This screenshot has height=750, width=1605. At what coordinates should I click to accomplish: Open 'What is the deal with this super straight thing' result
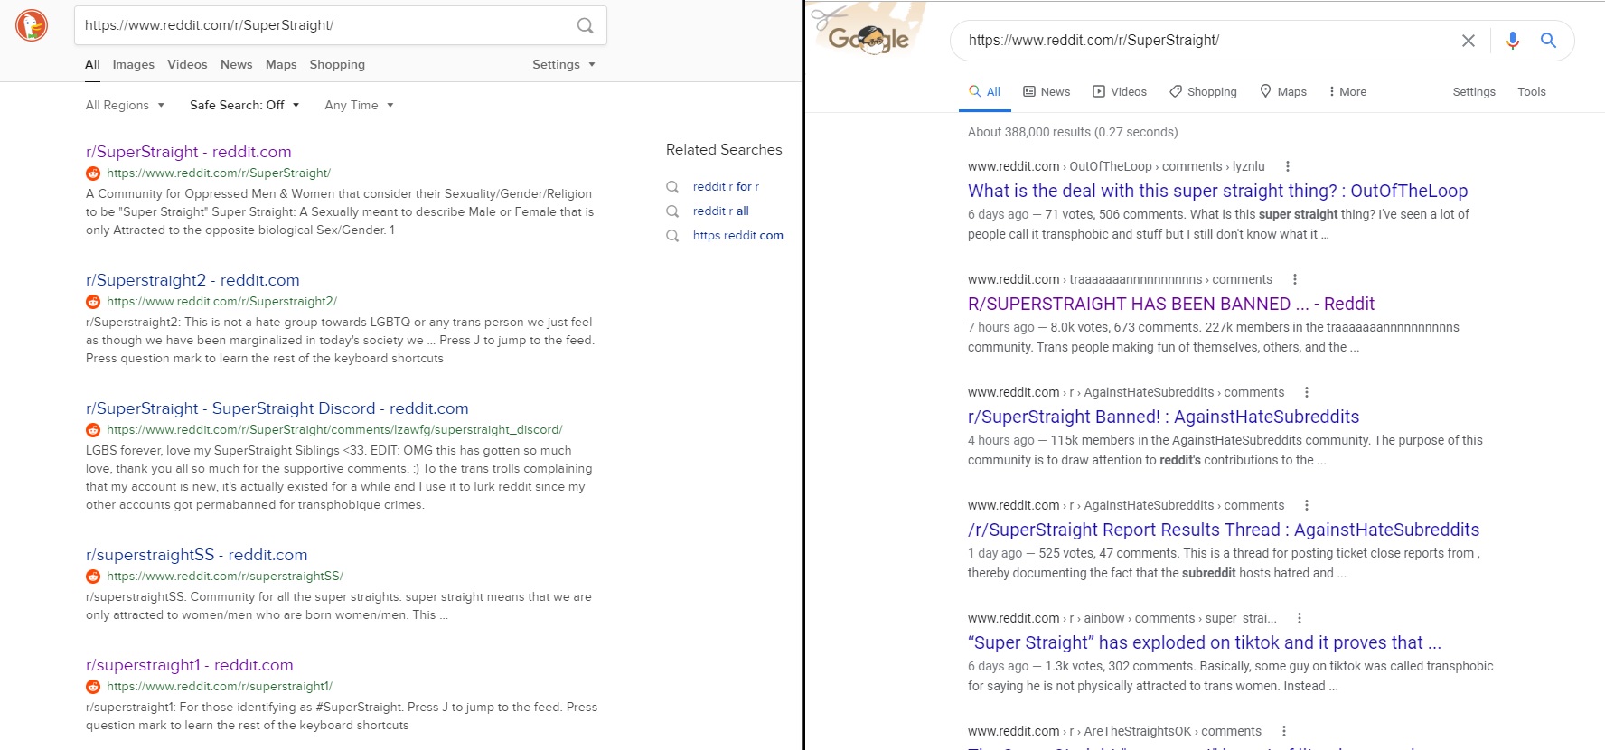point(1217,191)
